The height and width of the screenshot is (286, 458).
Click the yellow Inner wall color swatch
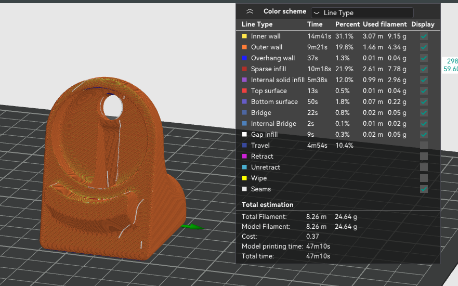[x=244, y=36]
